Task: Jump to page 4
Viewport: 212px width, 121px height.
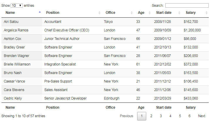Action: coord(170,116)
